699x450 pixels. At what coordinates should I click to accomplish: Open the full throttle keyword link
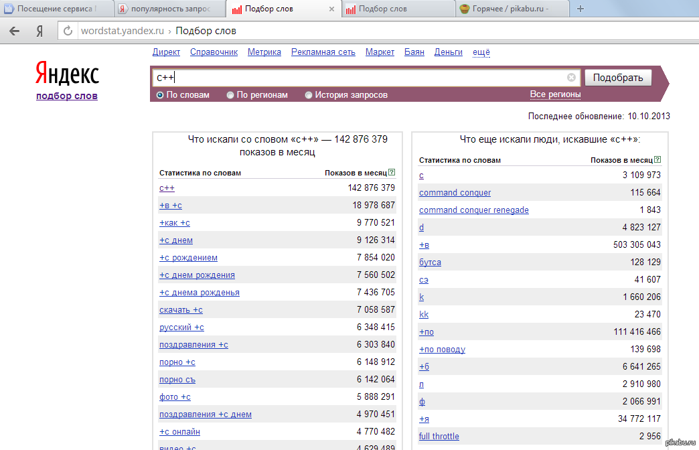pos(439,436)
